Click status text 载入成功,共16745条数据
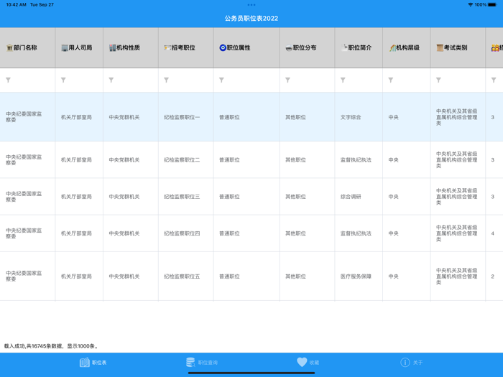 tap(33, 346)
